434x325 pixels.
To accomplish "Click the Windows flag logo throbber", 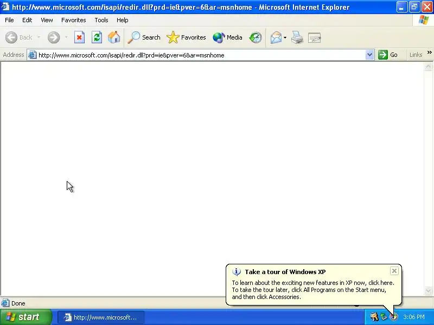I will 424,20.
